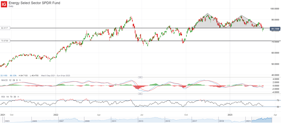Click the MACD slow period value 26
The image size is (284, 124).
click(x=13, y=80)
